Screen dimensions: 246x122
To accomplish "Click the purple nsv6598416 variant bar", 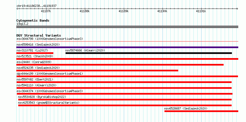I will [127, 47].
